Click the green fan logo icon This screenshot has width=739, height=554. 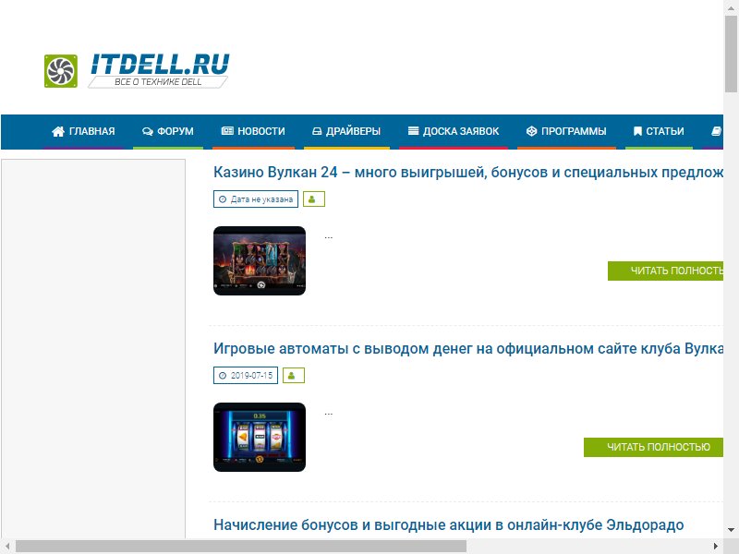tap(60, 71)
